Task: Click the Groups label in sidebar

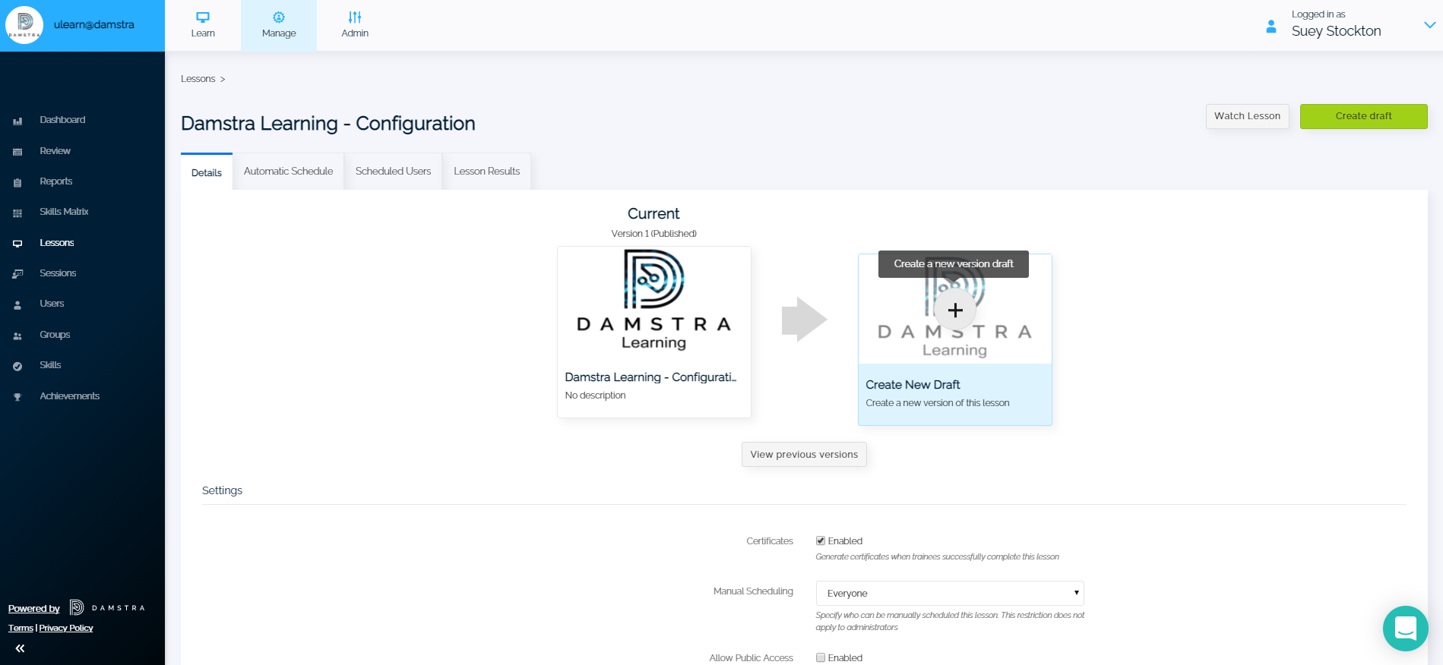Action: pyautogui.click(x=55, y=335)
